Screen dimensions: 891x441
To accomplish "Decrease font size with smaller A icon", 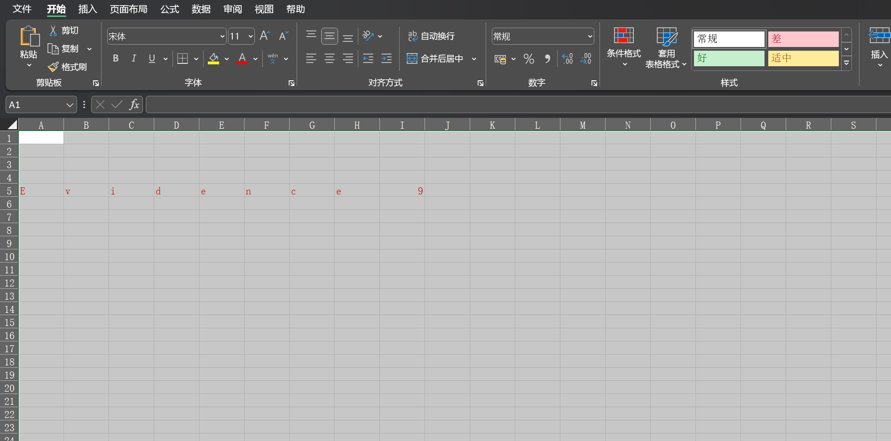I will (x=284, y=36).
